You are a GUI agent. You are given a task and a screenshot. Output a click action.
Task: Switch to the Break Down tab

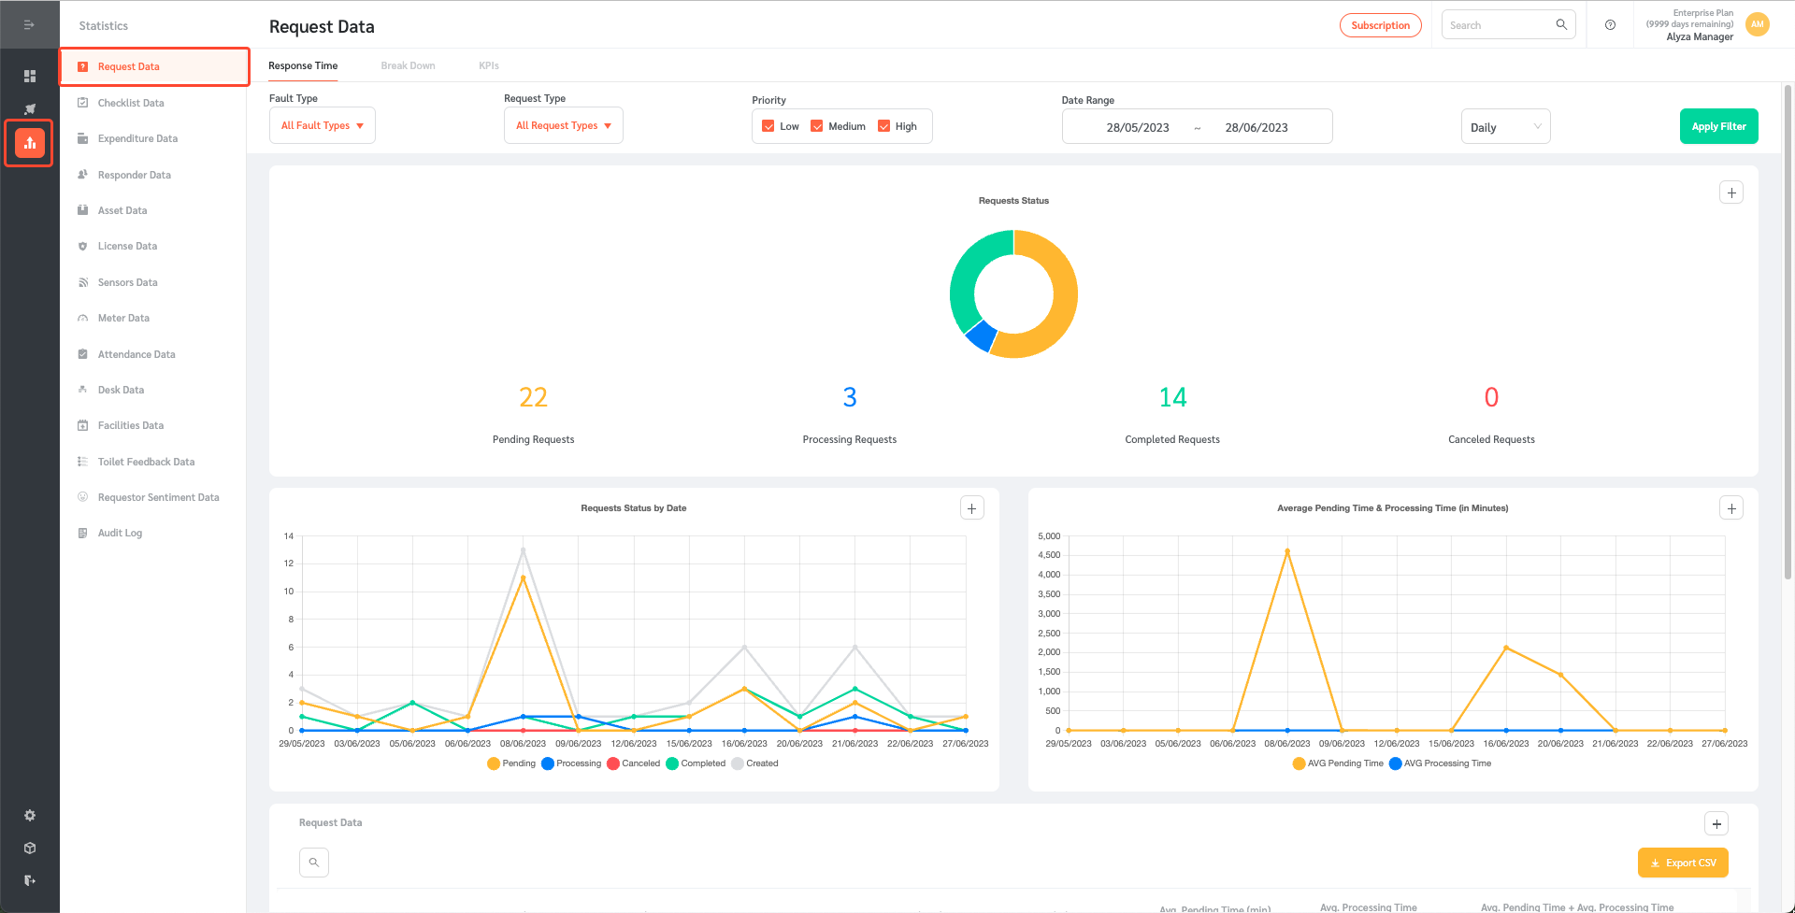[x=408, y=65]
